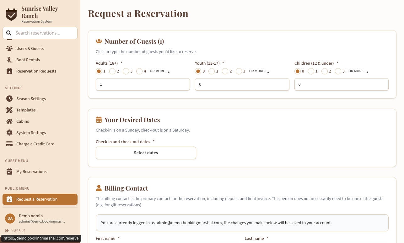Click the Children count input field

342,84
